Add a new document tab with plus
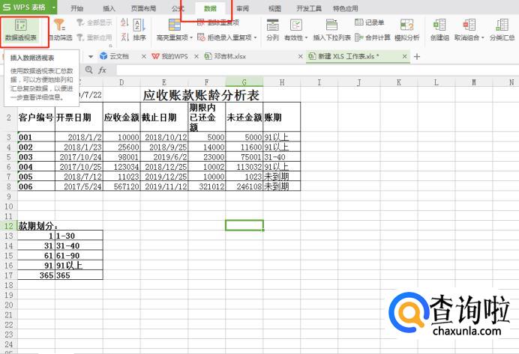Screen dimensions: 519x354 417,56
